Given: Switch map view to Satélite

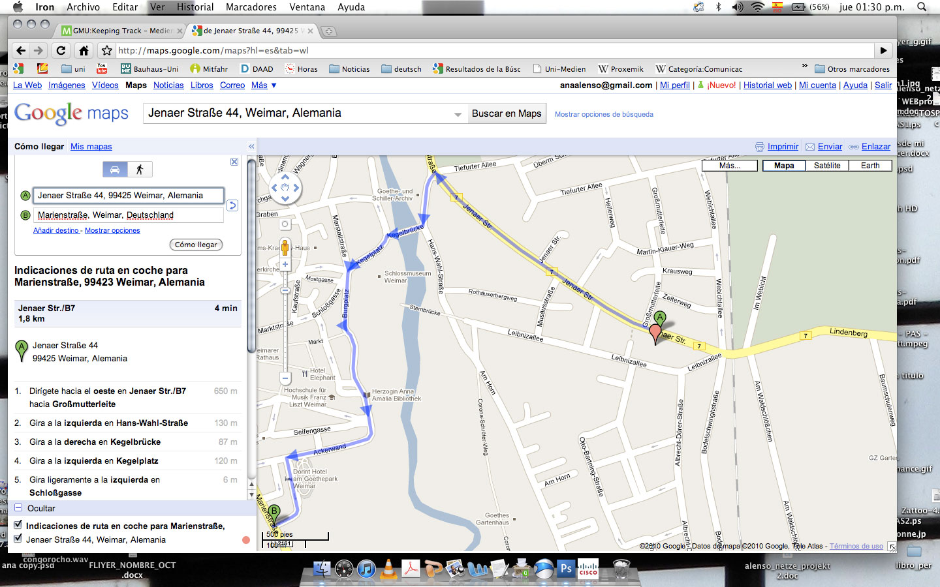Looking at the screenshot, I should click(827, 166).
